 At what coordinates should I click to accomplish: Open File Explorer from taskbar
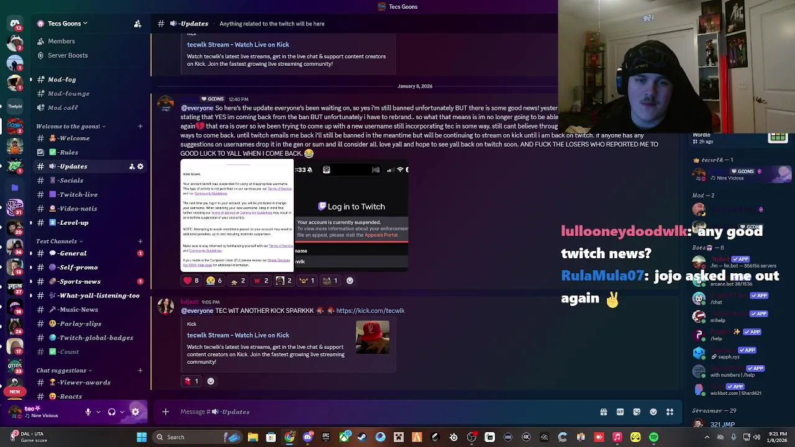[253, 437]
